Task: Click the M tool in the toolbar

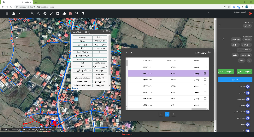Action: [x=77, y=14]
